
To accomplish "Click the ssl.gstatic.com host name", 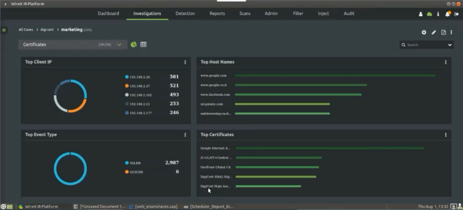I will (212, 104).
